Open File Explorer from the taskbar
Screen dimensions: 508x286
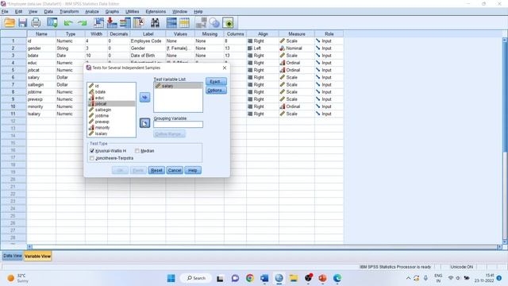294,278
